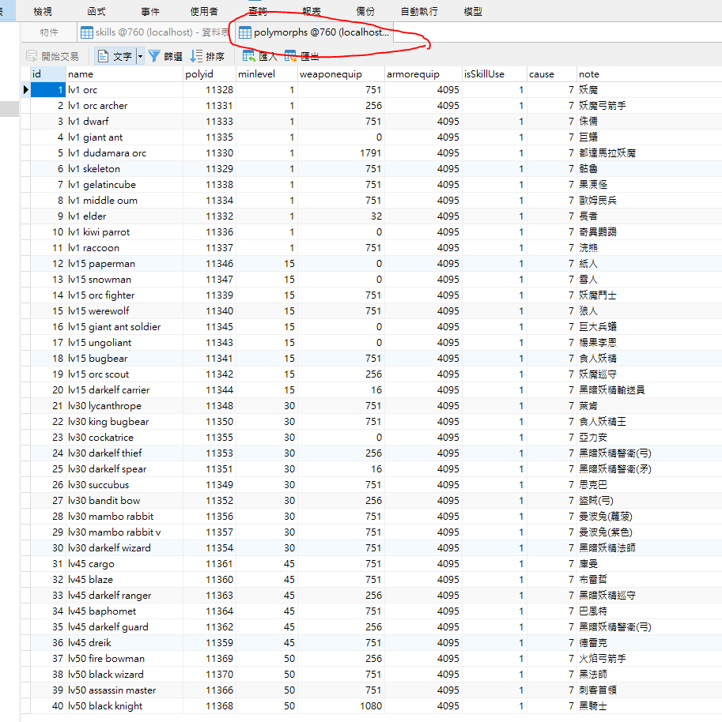Select the 'lv1 kiwi parrot' cell
Viewport: 722px width, 722px height.
coord(124,232)
